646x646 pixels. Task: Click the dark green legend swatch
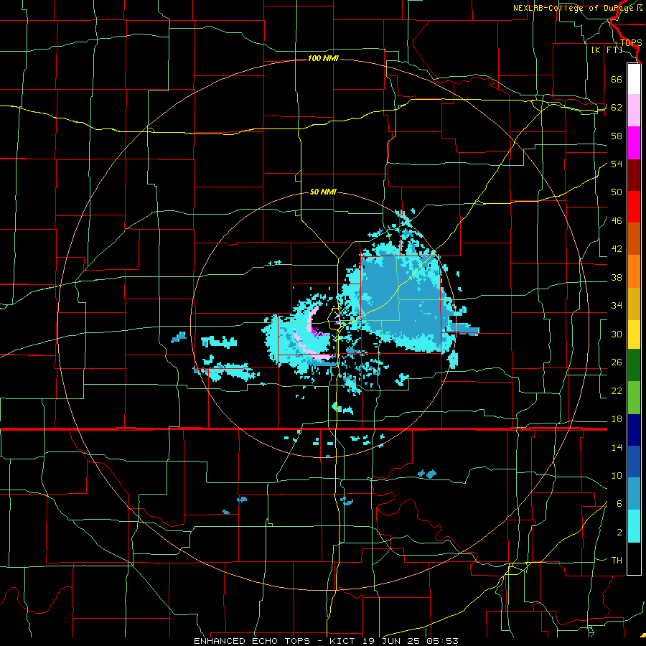[634, 365]
